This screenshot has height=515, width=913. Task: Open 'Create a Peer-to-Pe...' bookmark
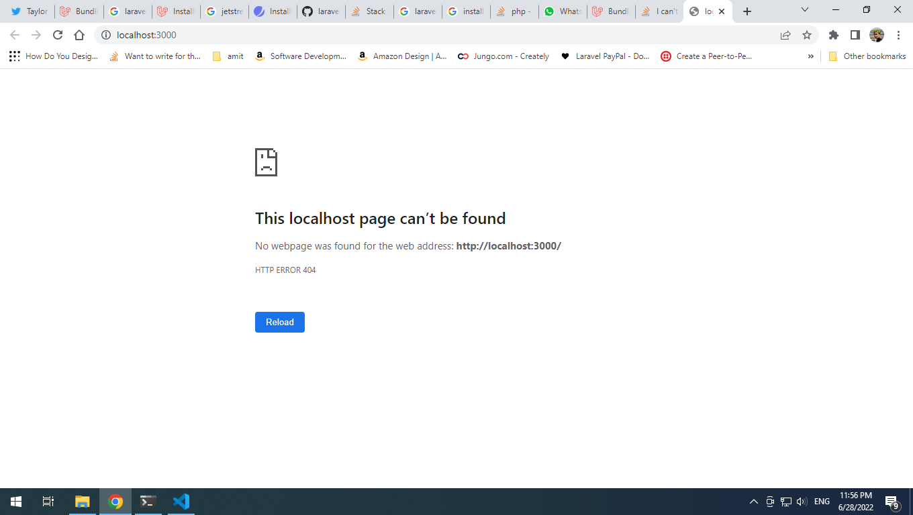click(x=707, y=56)
